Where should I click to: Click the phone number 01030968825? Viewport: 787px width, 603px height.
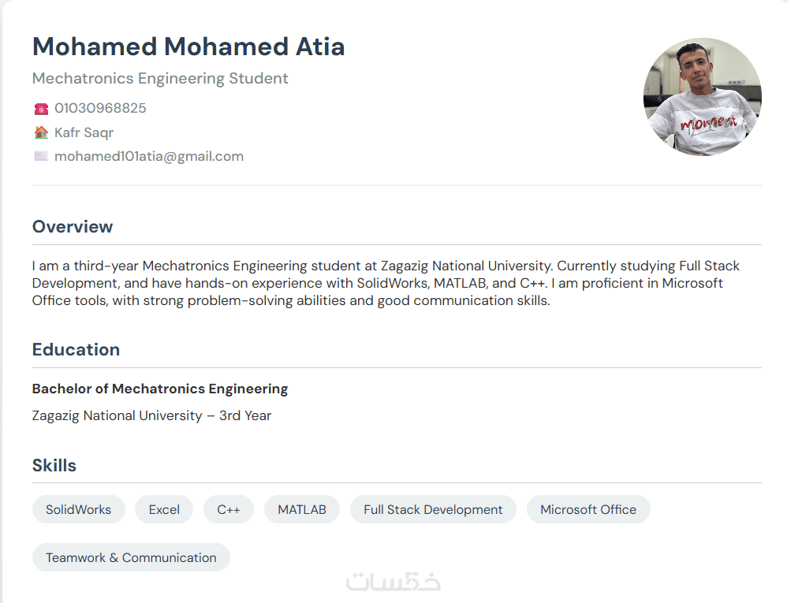[100, 108]
